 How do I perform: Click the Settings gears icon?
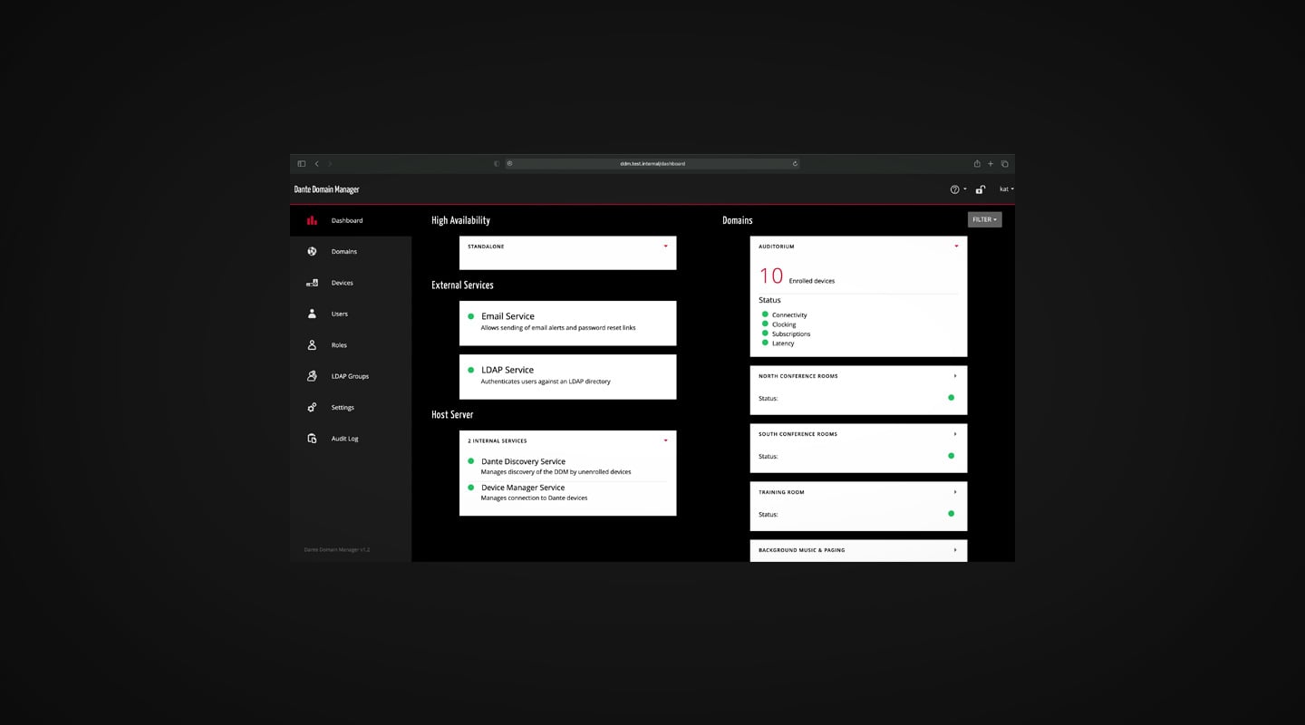312,407
